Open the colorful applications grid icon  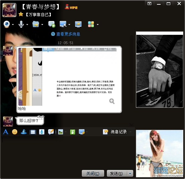[x=91, y=24]
